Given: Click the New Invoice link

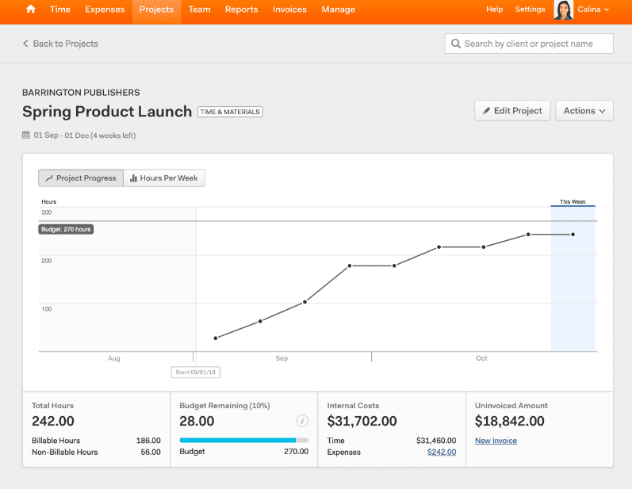Looking at the screenshot, I should tap(496, 441).
